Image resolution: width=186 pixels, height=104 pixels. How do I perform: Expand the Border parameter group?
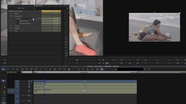tap(11, 14)
